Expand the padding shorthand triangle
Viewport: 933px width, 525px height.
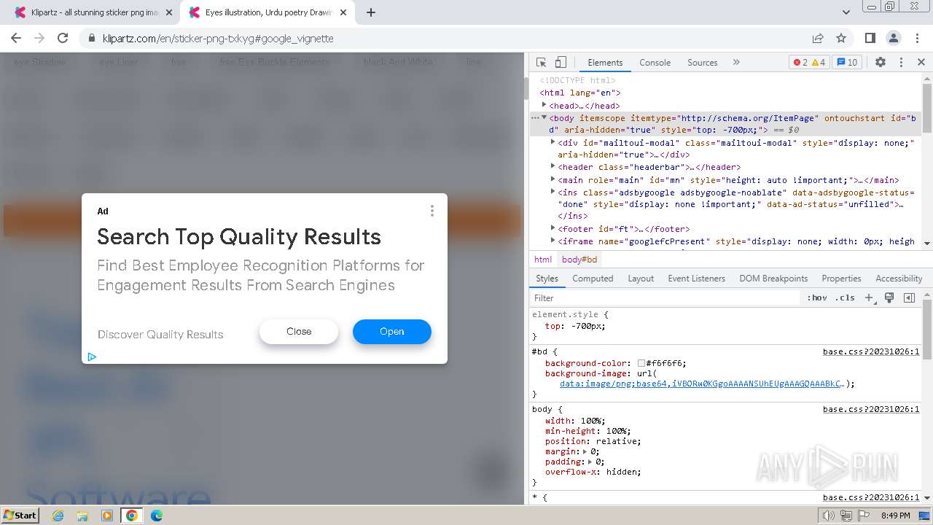[x=590, y=462]
